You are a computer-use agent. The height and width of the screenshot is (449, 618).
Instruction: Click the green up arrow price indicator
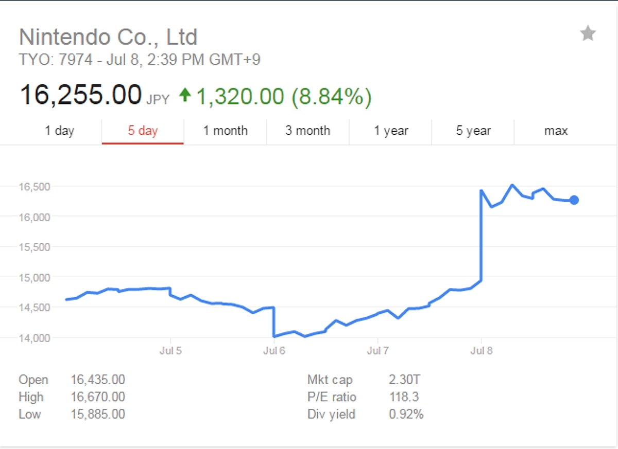[x=185, y=95]
